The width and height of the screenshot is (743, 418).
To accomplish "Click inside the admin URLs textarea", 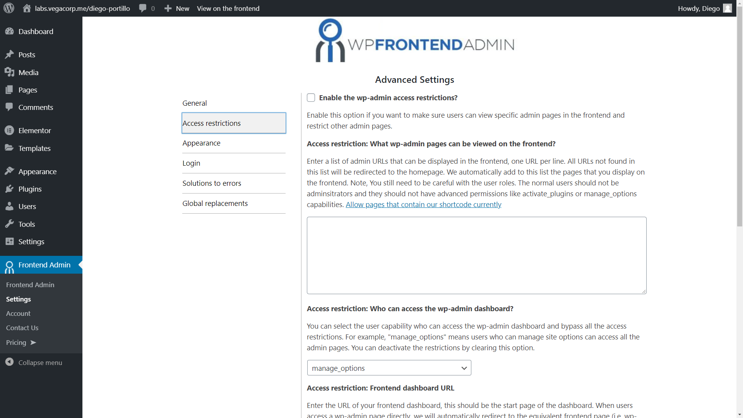I will 476,255.
